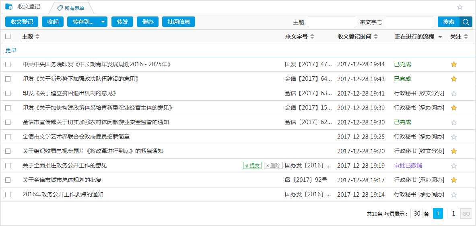The height and width of the screenshot is (226, 476).
Task: Click the favorite star in the header
Action: click(460, 7)
